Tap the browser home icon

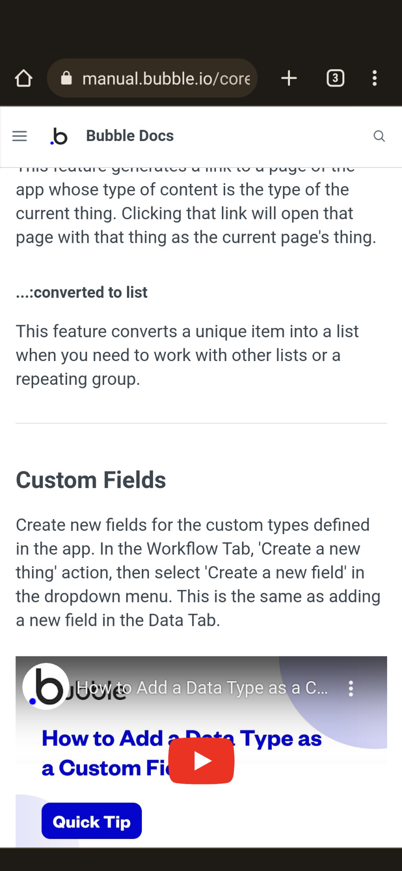coord(24,78)
